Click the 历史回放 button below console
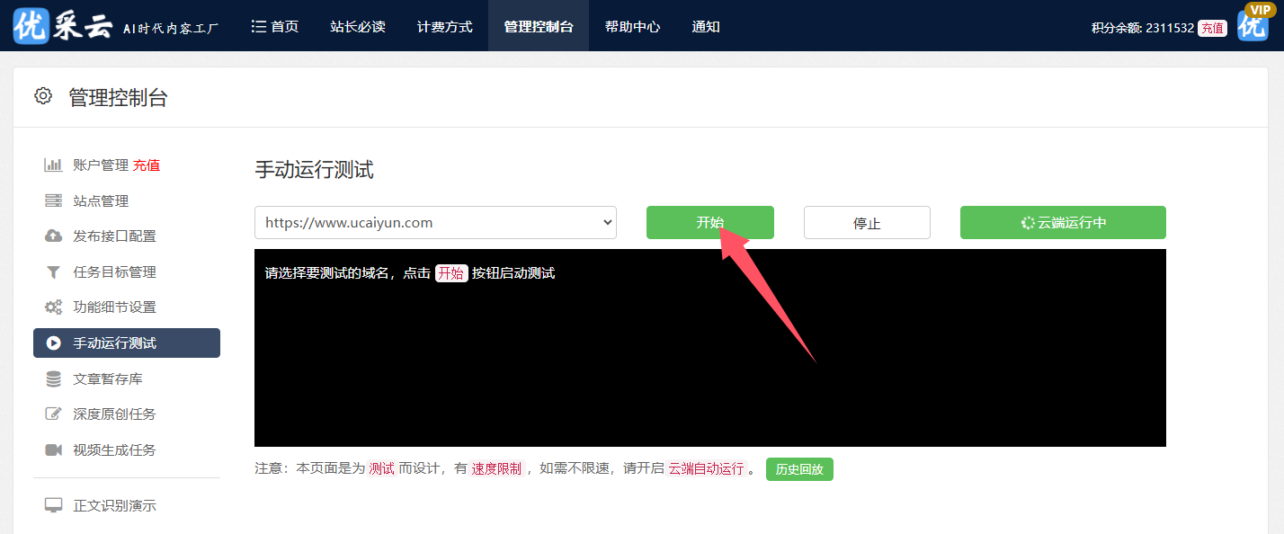Viewport: 1284px width, 534px height. click(799, 469)
